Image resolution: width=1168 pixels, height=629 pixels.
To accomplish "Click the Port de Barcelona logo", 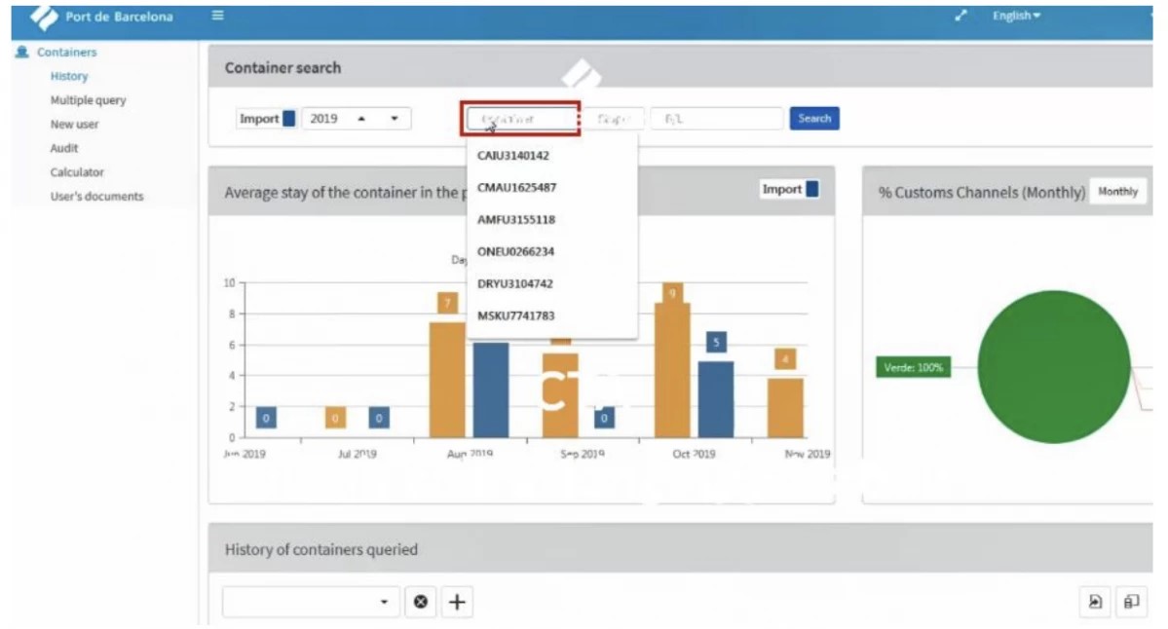I will tap(44, 17).
